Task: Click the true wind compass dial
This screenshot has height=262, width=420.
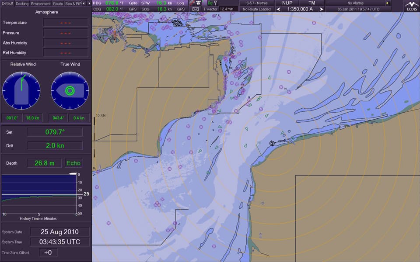Action: [70, 91]
